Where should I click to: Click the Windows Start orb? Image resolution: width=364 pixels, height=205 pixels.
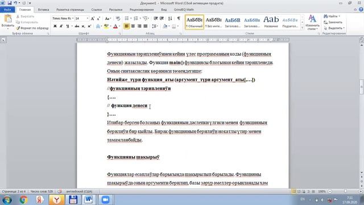7,200
